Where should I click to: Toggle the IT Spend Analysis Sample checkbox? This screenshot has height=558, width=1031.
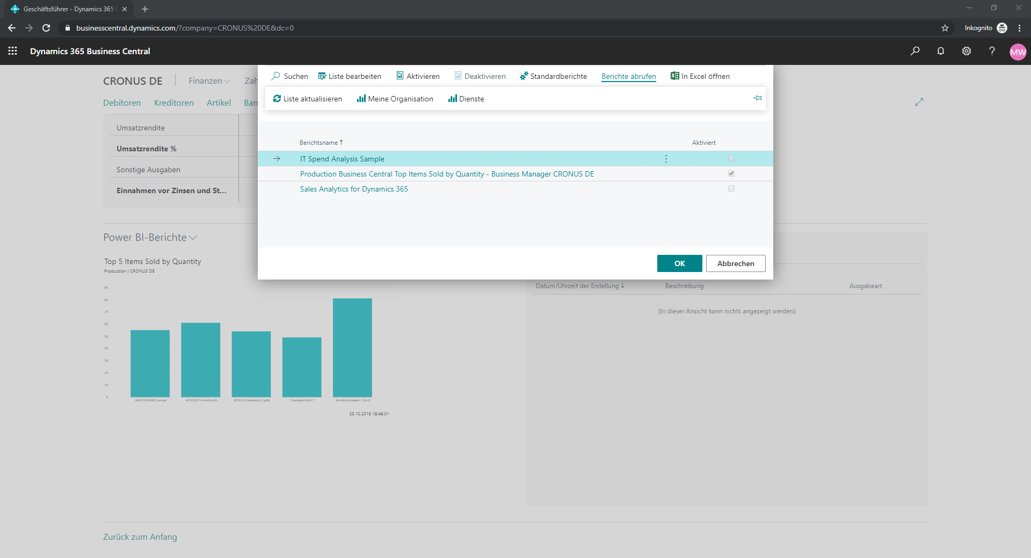(x=731, y=159)
